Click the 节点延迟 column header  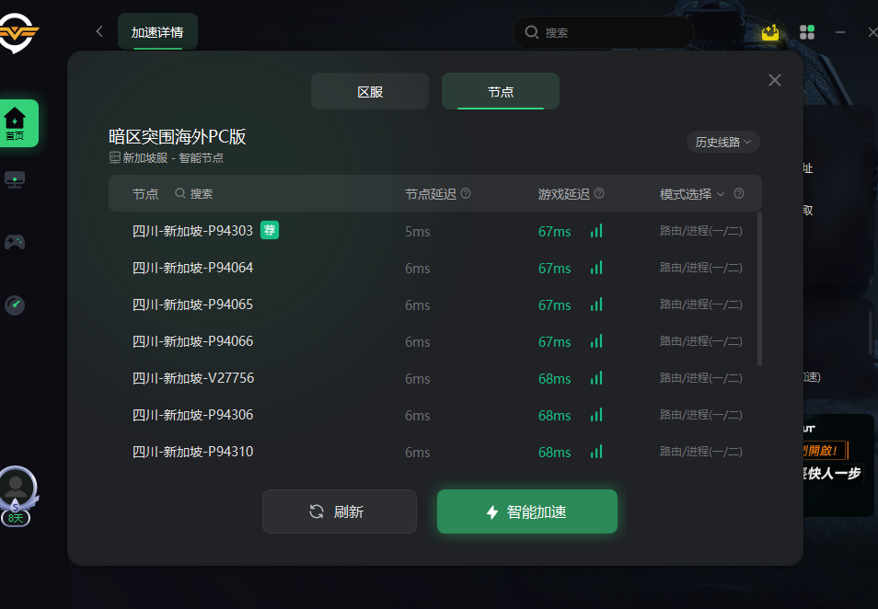coord(431,194)
